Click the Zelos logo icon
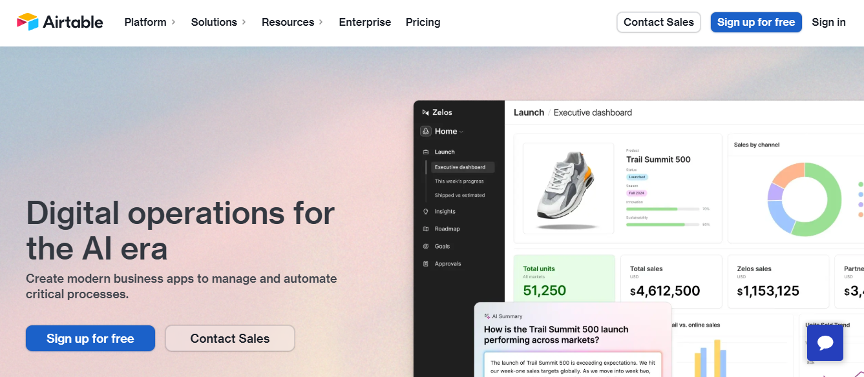864x377 pixels. 425,112
